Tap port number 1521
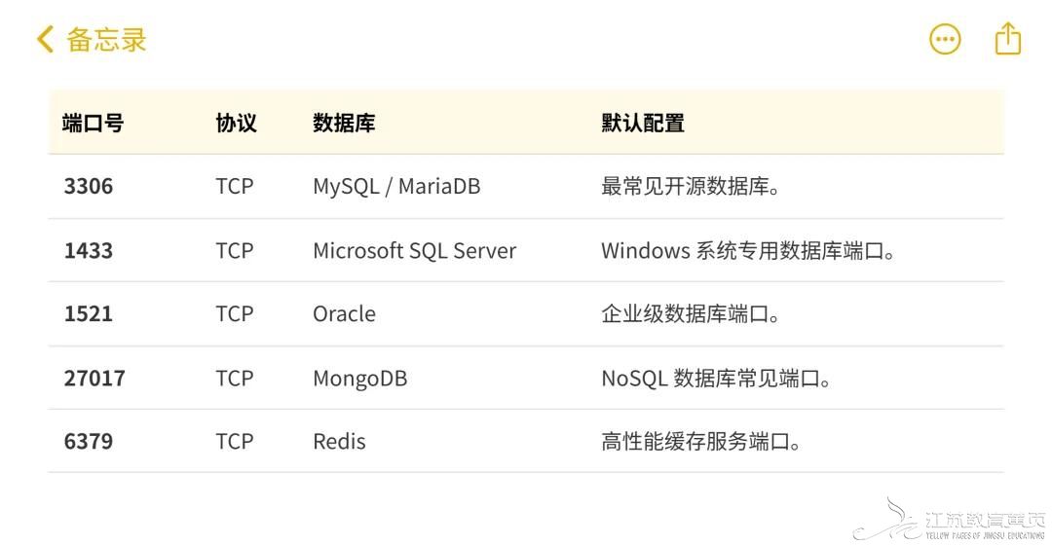 pos(89,314)
